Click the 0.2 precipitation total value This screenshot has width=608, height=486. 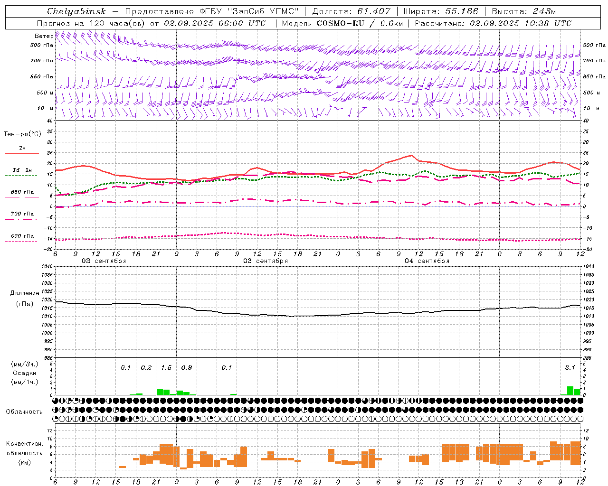pyautogui.click(x=146, y=368)
